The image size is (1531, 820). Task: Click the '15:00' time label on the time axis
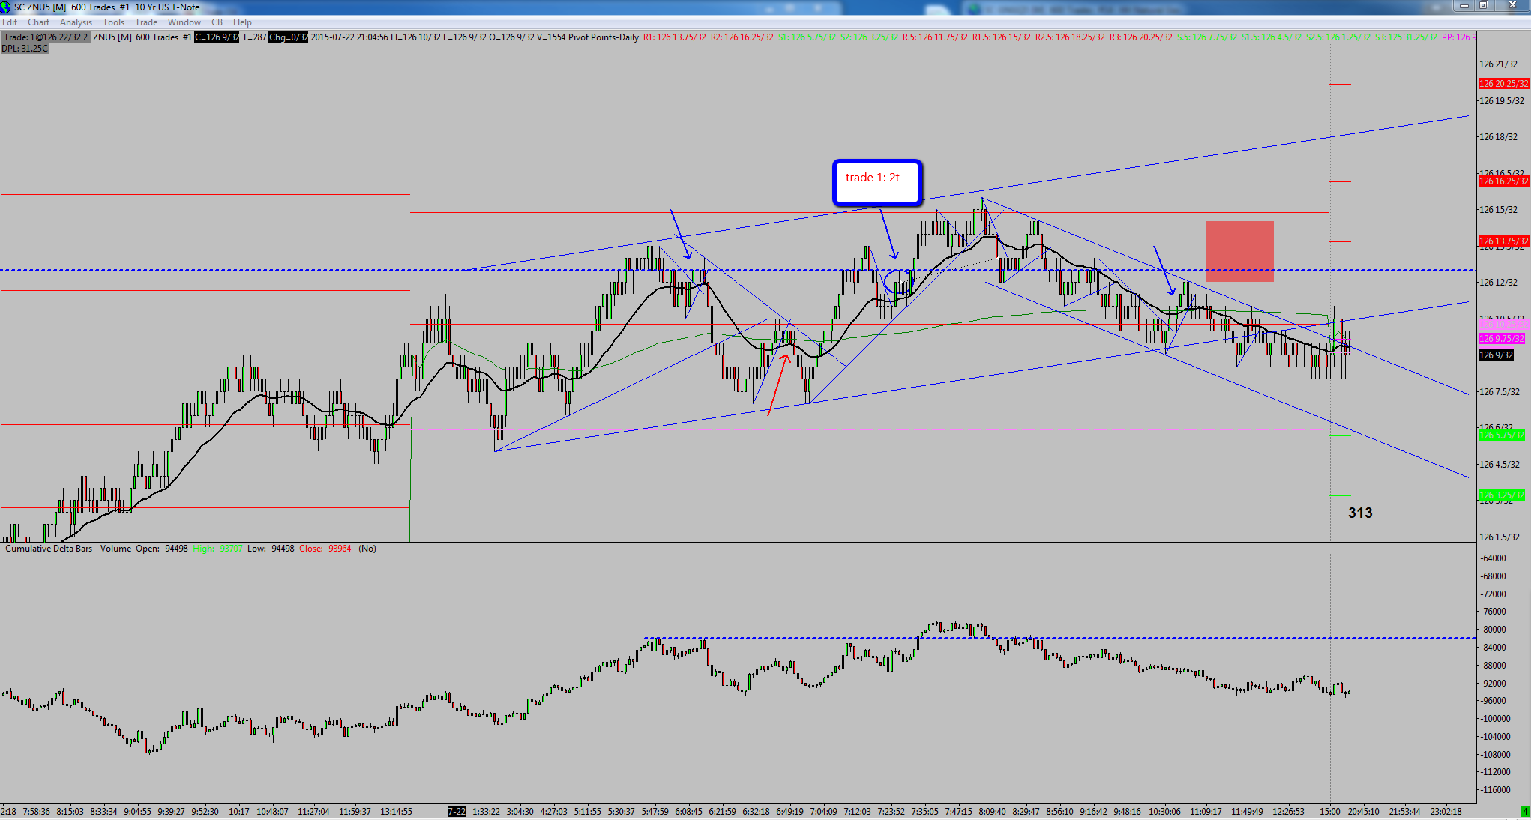1329,812
